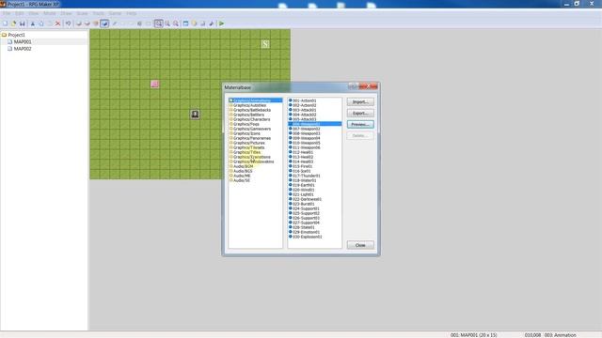Set map zoom to 1:2 scale
The height and width of the screenshot is (338, 602).
click(167, 23)
